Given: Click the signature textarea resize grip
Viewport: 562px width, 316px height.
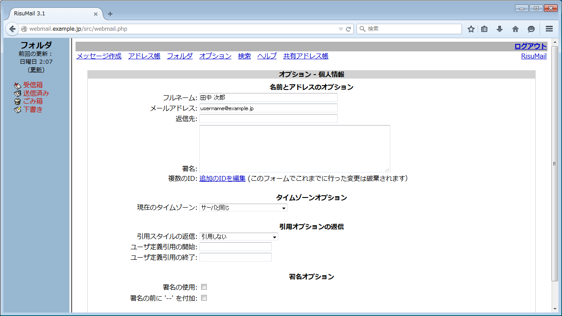Looking at the screenshot, I should [387, 169].
